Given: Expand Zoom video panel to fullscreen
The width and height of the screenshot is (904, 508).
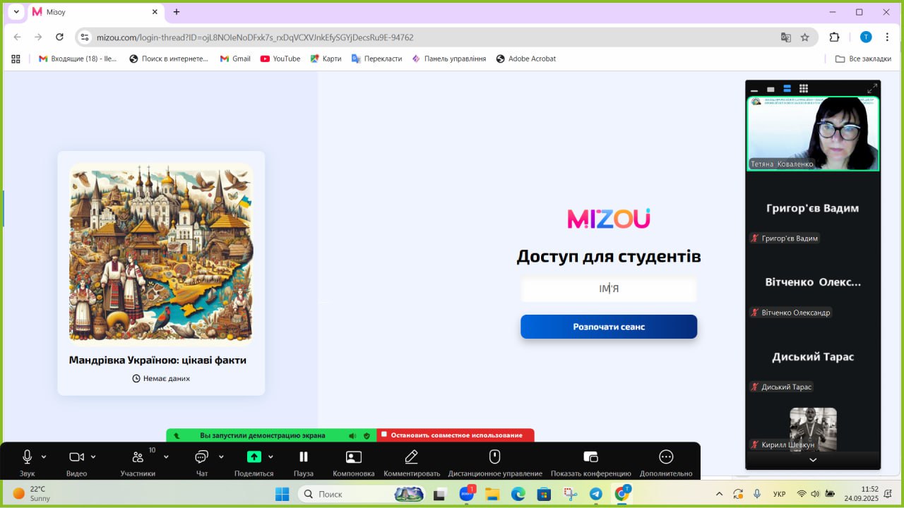Looking at the screenshot, I should (872, 89).
